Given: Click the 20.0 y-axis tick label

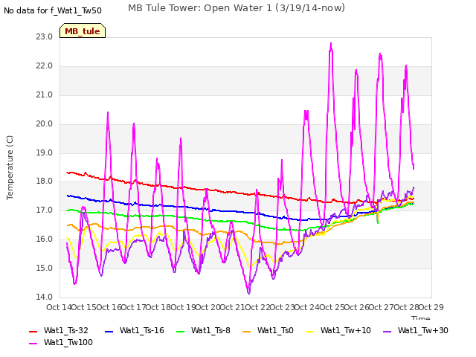Looking at the screenshot, I should pyautogui.click(x=45, y=124).
